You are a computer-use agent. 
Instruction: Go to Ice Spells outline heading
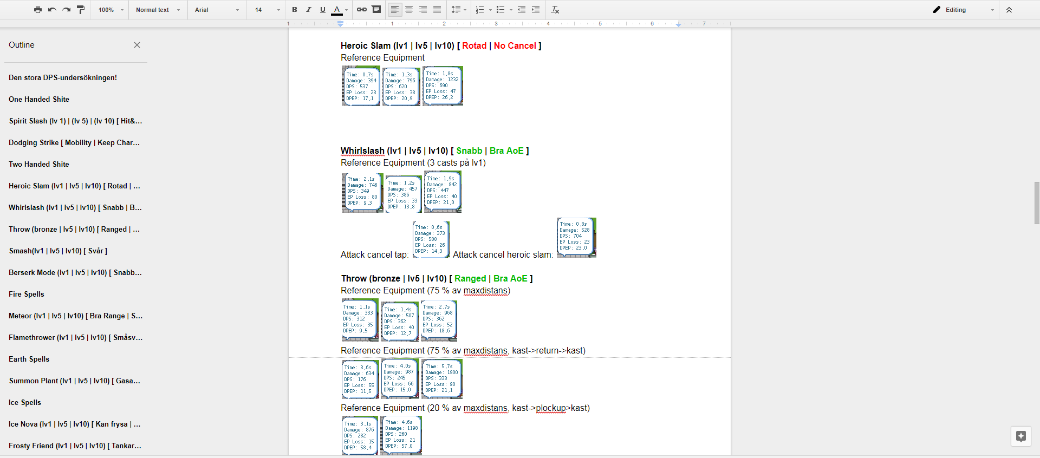point(25,402)
